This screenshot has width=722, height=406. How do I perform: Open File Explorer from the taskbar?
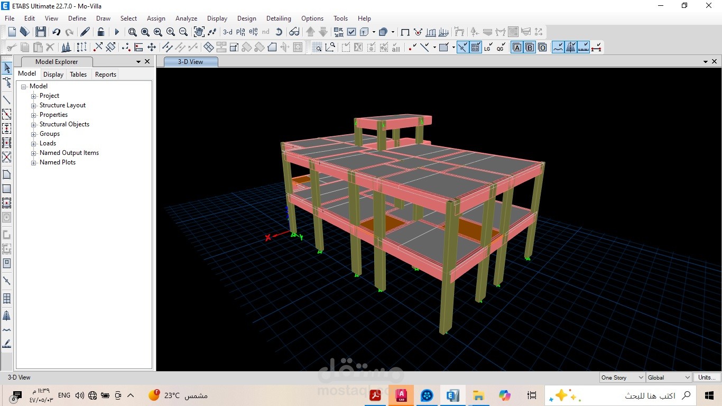click(x=479, y=395)
